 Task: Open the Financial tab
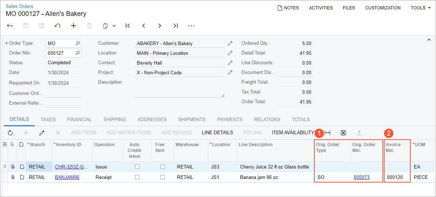[x=80, y=119]
